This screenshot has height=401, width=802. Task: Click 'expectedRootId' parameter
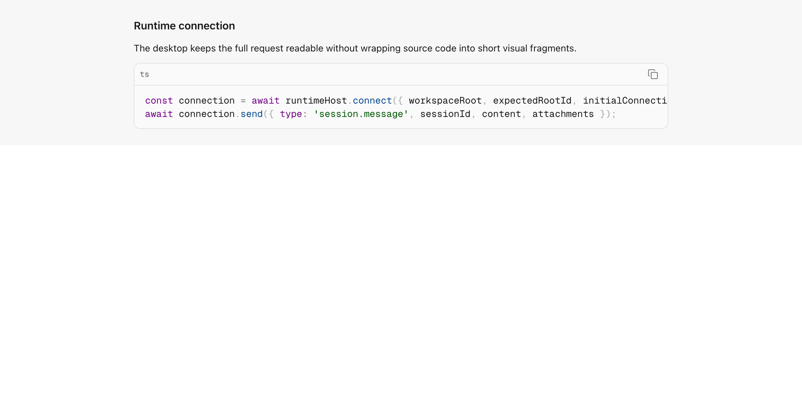pos(532,101)
